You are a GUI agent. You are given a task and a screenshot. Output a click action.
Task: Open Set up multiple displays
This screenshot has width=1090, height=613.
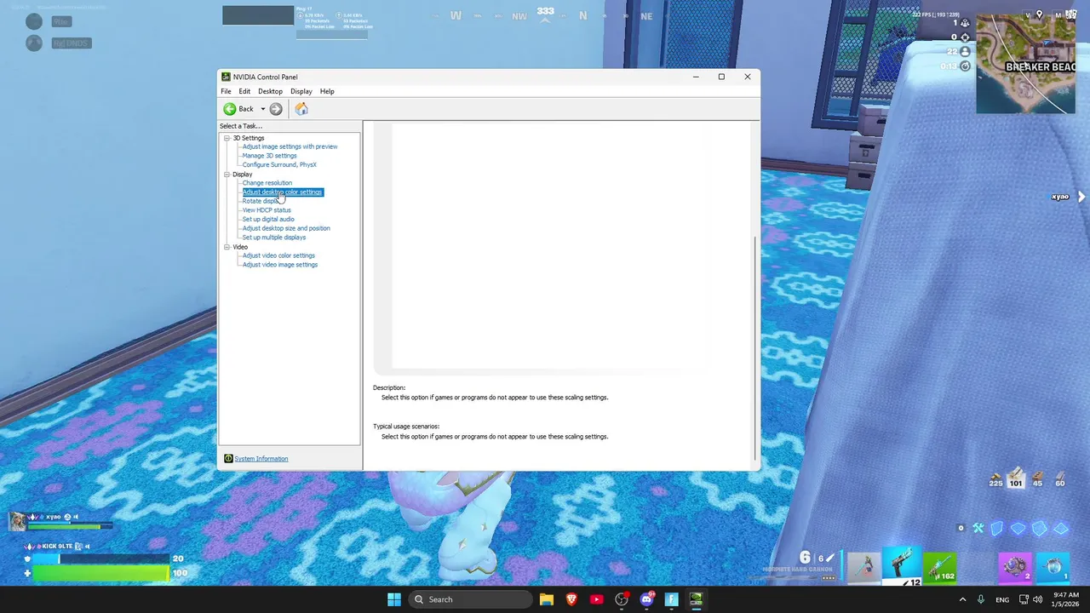273,238
